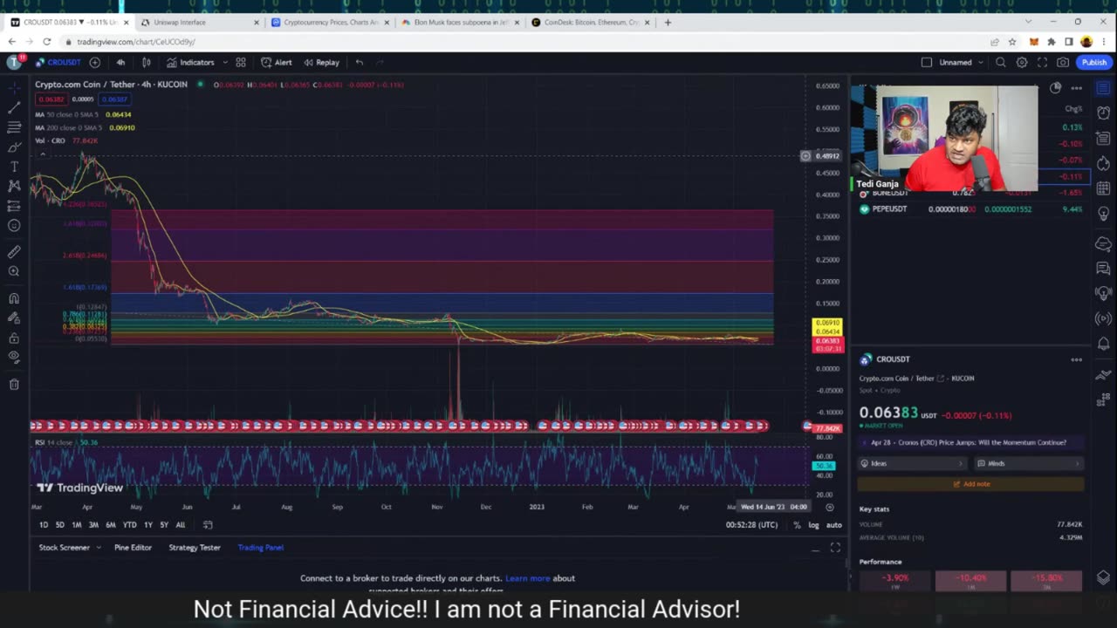This screenshot has height=628, width=1117.
Task: Enter fullscreen chart mode
Action: (x=1042, y=62)
